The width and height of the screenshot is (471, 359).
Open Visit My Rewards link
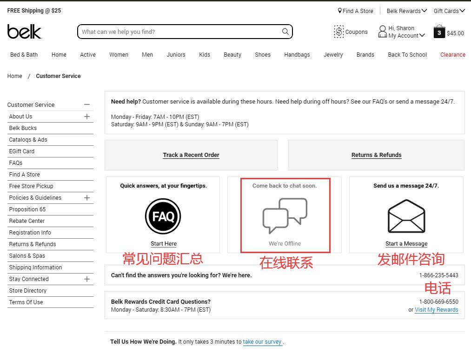tap(437, 309)
